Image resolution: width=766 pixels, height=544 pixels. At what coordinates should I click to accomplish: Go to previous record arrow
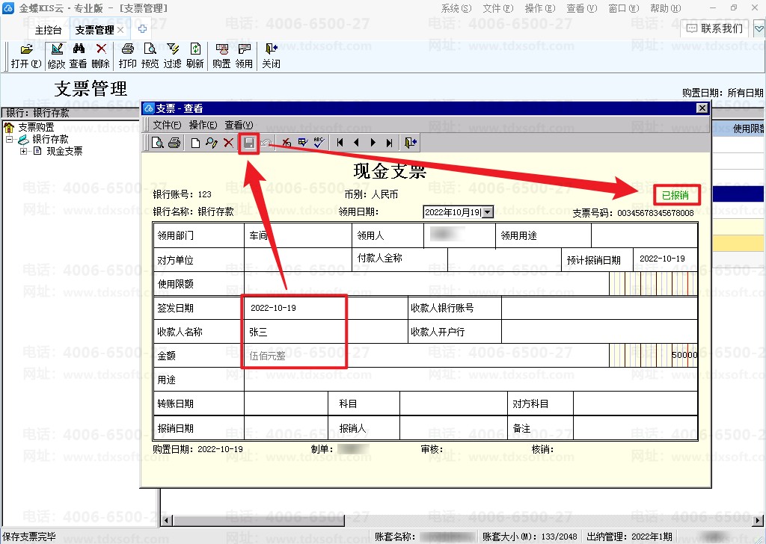pos(356,143)
